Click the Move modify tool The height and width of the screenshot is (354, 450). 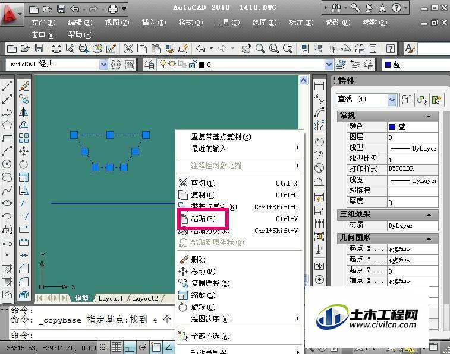click(x=24, y=151)
